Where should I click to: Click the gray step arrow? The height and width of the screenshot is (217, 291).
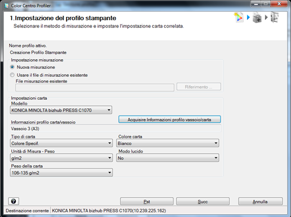[x=266, y=17]
